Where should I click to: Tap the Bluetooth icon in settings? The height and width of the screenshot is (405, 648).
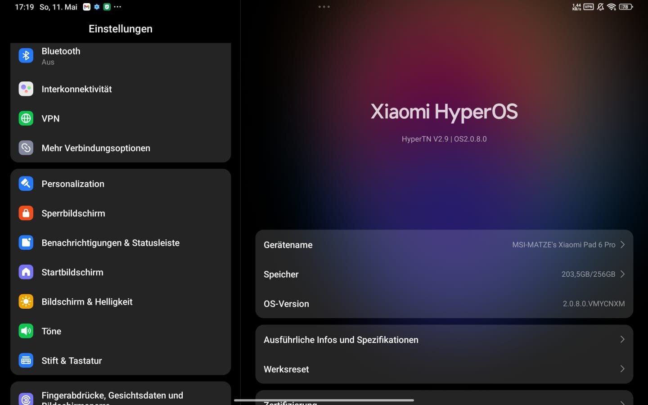(x=26, y=56)
